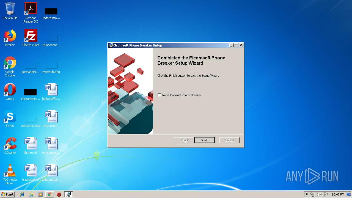Open Windows Explorer folder in taskbar
352x198 pixels.
(31, 194)
